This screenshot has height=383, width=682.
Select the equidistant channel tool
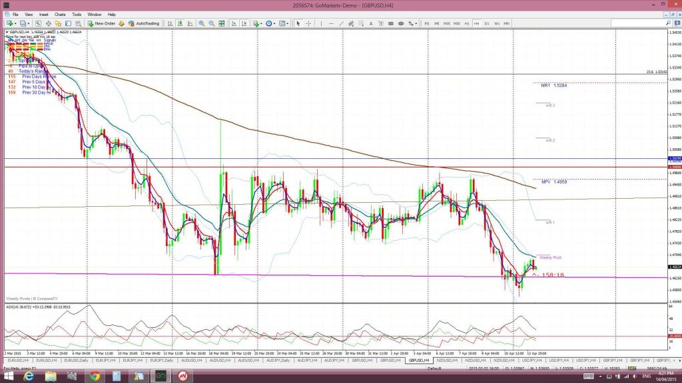pyautogui.click(x=351, y=23)
